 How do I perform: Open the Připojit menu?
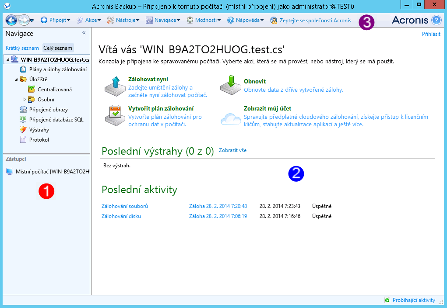(55, 20)
